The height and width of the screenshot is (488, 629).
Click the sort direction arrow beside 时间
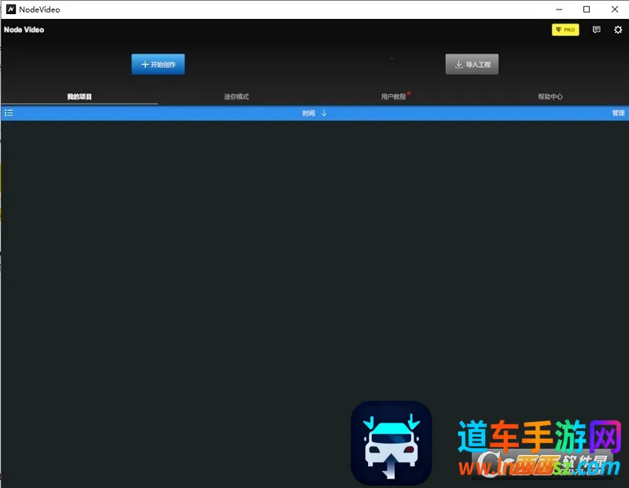pyautogui.click(x=324, y=113)
